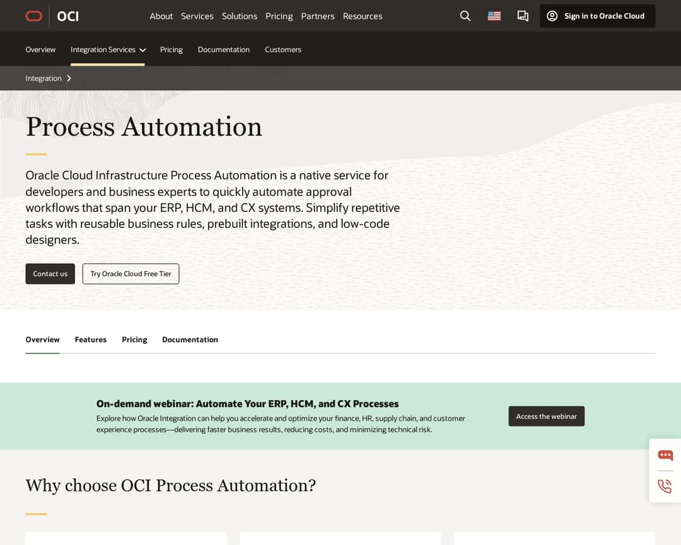
Task: Select the US flag country icon
Action: (494, 16)
